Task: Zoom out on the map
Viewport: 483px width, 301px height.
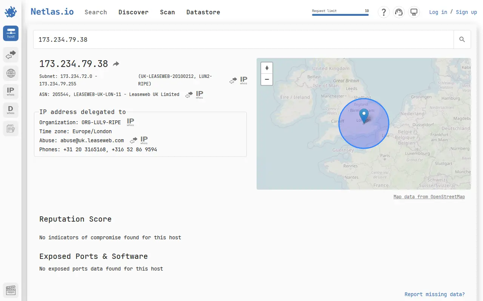Action: click(267, 79)
